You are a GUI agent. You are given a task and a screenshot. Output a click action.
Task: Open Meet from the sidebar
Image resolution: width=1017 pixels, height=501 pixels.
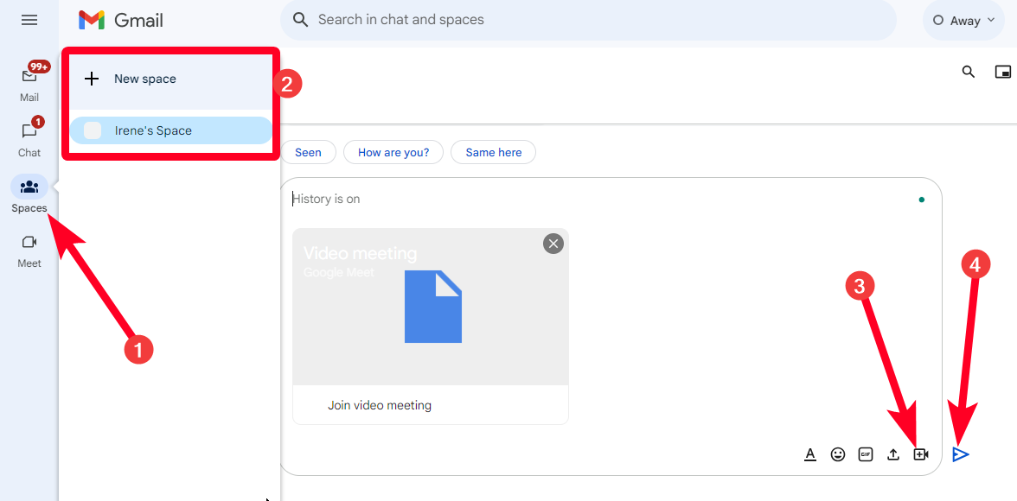pos(29,250)
